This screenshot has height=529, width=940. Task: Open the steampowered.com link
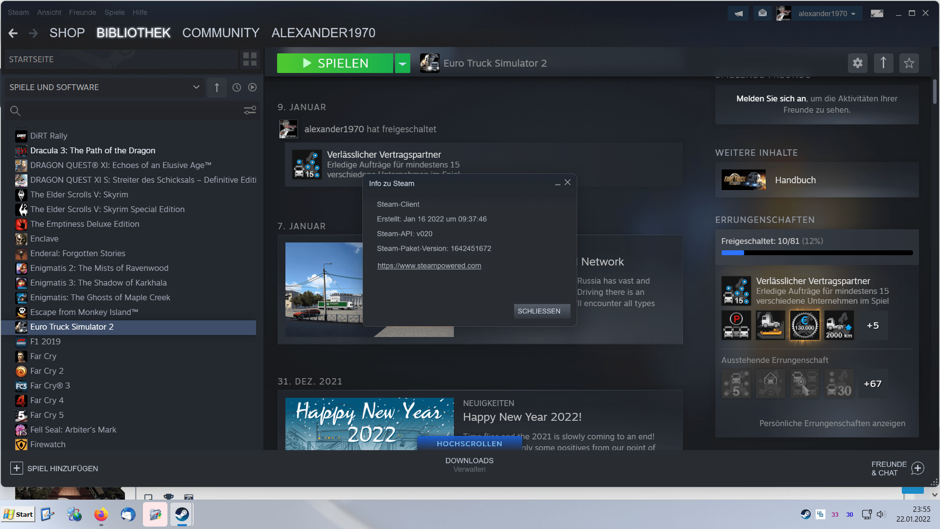click(429, 265)
